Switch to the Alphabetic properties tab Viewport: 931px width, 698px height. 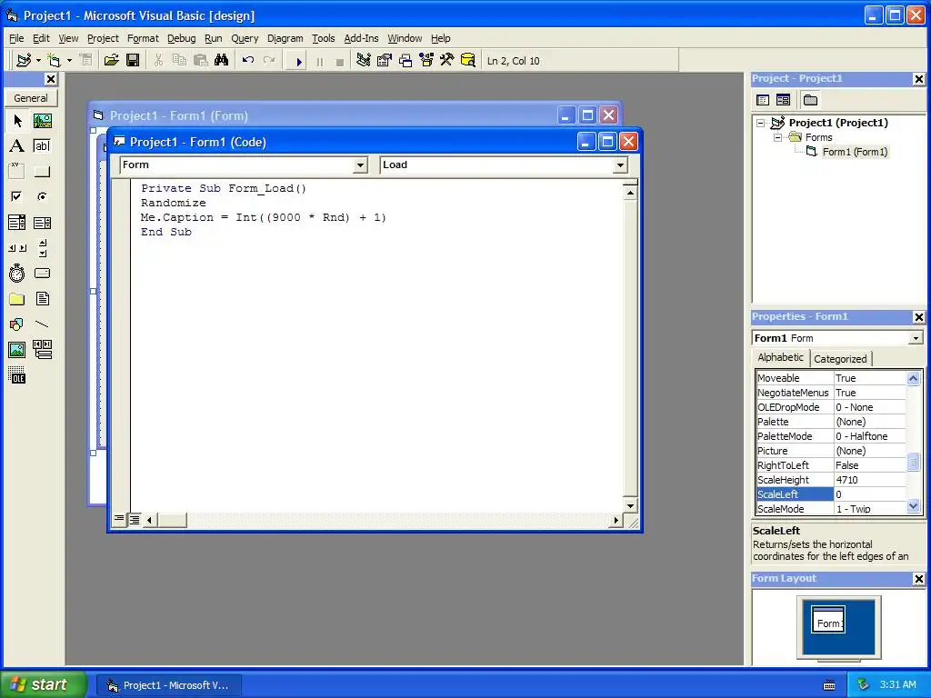[780, 357]
